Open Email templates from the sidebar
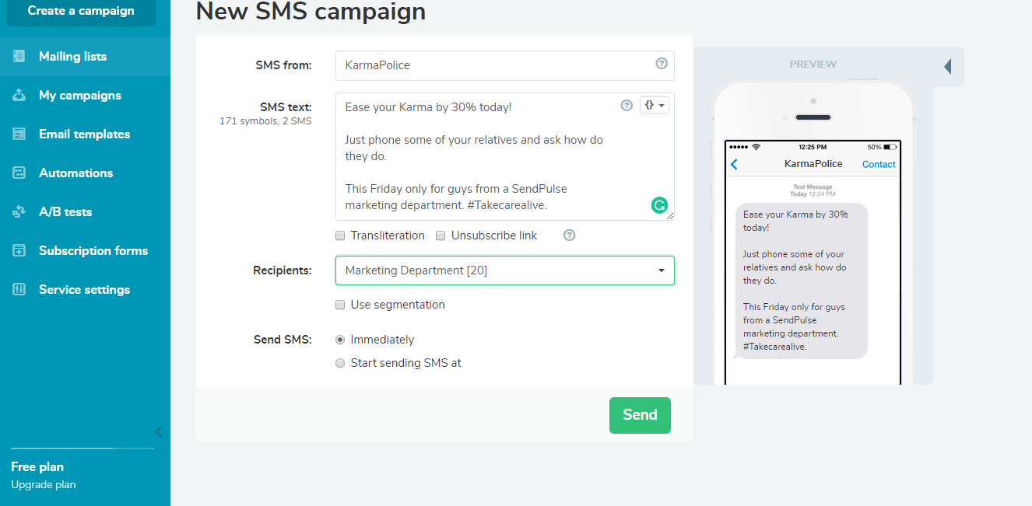The image size is (1032, 506). 84,134
